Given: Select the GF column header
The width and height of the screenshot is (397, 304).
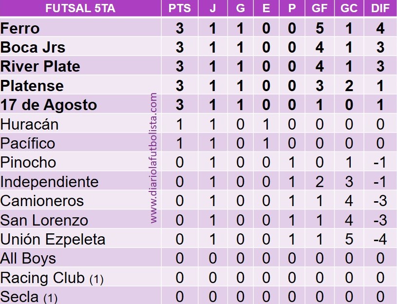Looking at the screenshot, I should 320,9.
